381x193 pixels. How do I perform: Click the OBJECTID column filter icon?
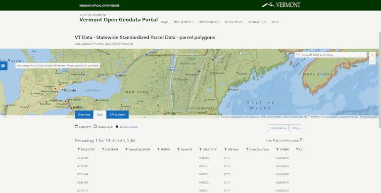click(79, 150)
